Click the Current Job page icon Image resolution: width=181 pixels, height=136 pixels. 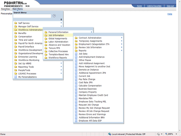76,76
